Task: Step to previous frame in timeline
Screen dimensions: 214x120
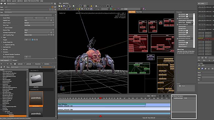Action: pos(160,96)
